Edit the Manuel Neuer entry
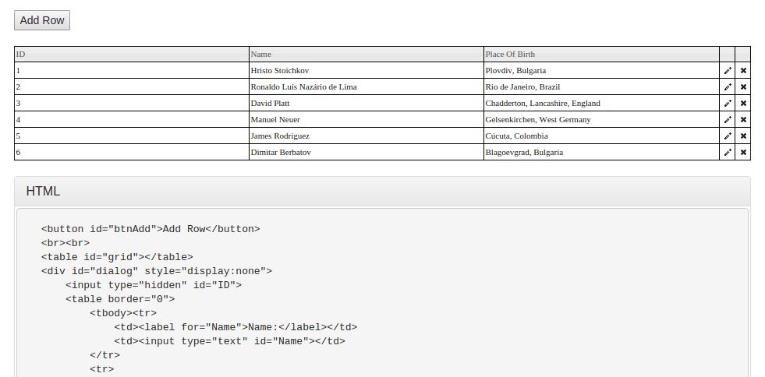The width and height of the screenshot is (765, 377). pos(728,119)
